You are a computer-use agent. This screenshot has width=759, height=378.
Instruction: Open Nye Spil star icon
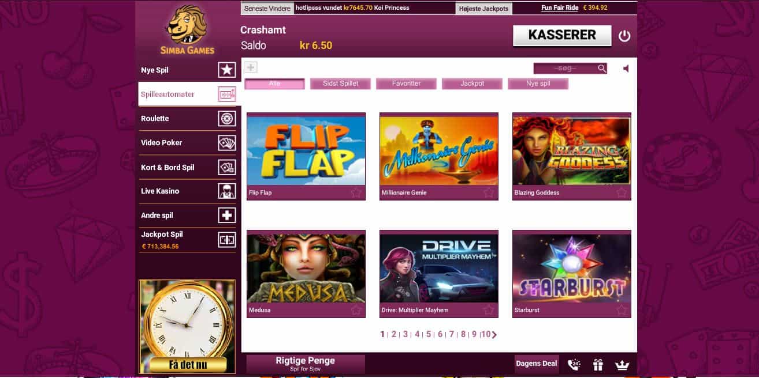click(227, 70)
